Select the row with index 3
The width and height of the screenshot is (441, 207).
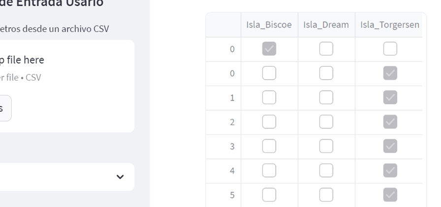coord(232,147)
